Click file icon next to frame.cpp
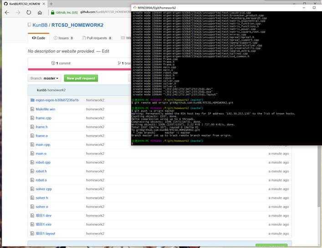Screen dimensions: 322x248 32,118
